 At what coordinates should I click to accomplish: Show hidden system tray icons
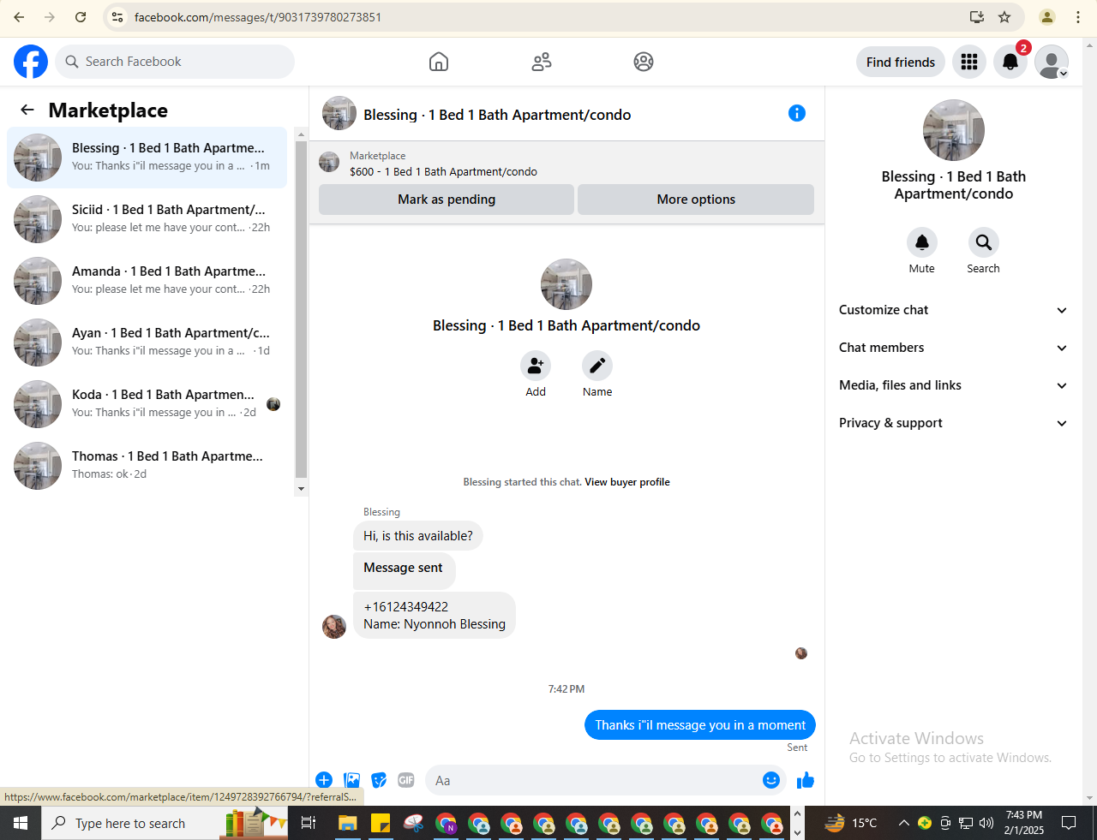coord(903,824)
